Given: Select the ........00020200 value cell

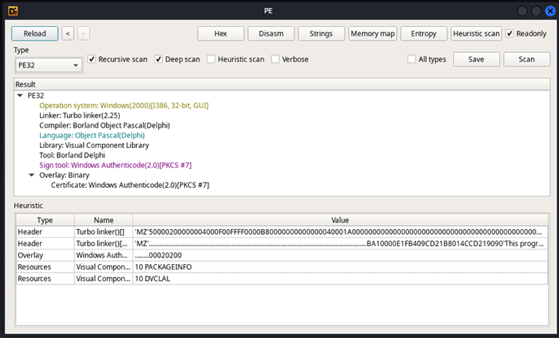Looking at the screenshot, I should point(340,256).
